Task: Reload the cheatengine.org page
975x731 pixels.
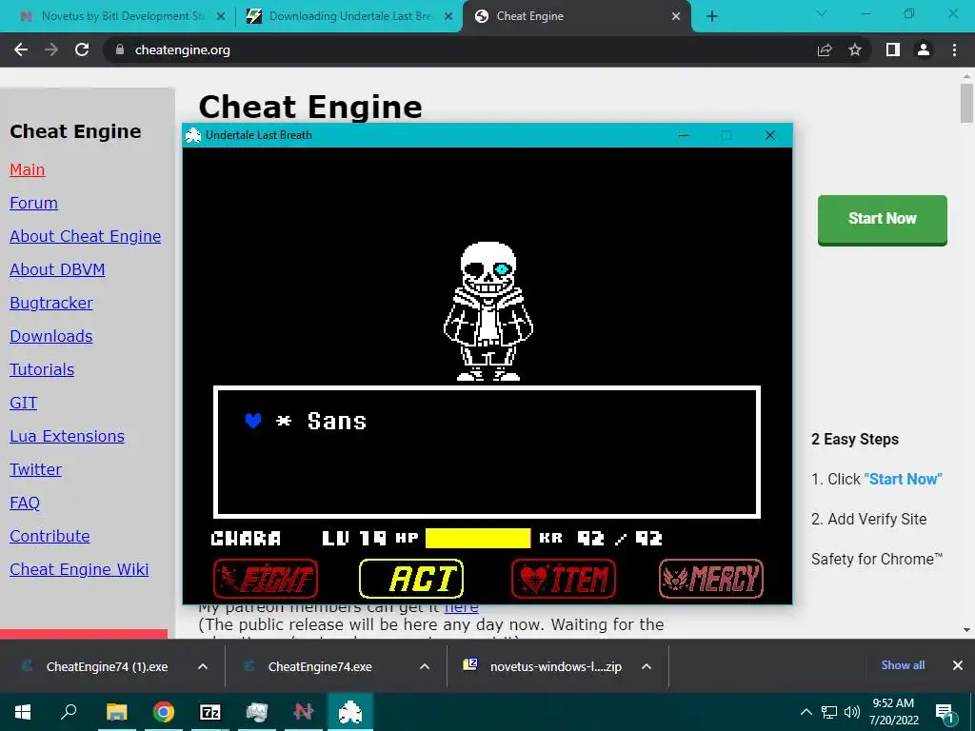Action: coord(82,49)
